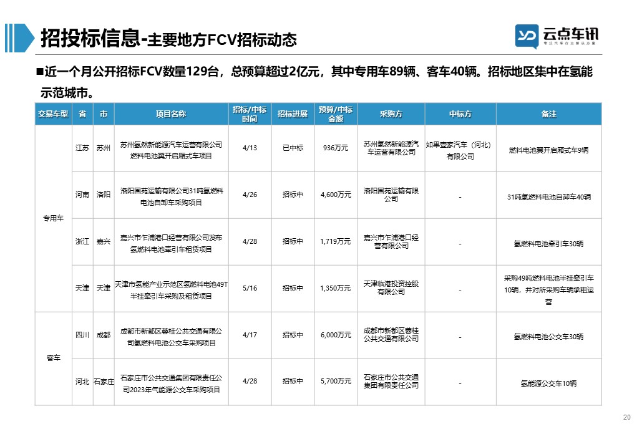Click the 云点车讯 logo icon
This screenshot has height=424, width=637.
tap(527, 36)
